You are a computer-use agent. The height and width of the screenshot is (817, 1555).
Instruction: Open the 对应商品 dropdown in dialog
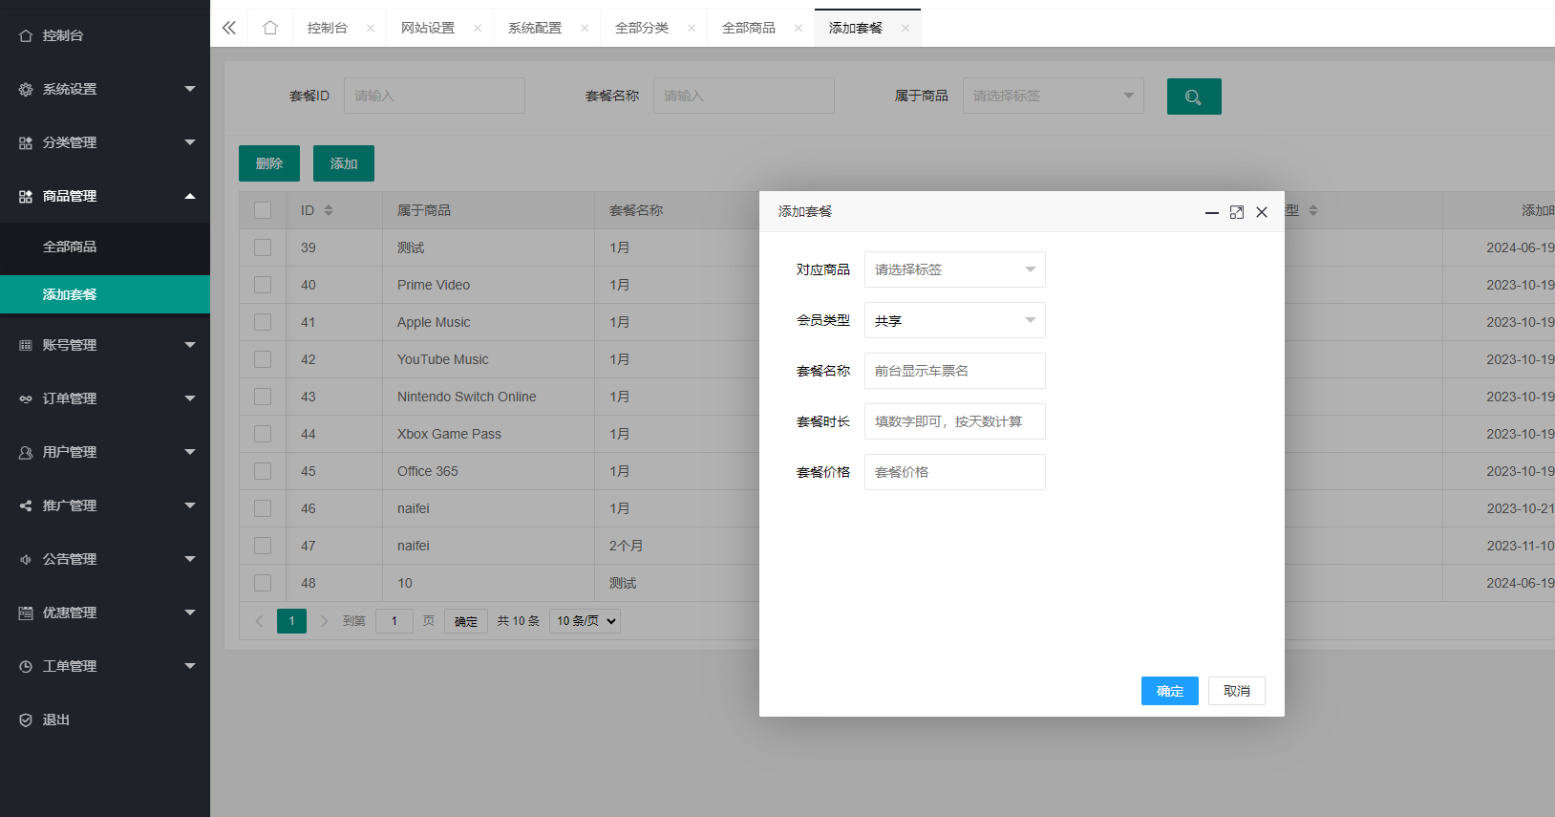click(955, 269)
